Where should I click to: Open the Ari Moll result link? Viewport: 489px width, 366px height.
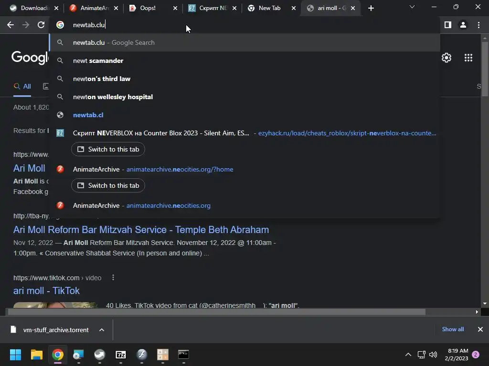[x=29, y=168]
